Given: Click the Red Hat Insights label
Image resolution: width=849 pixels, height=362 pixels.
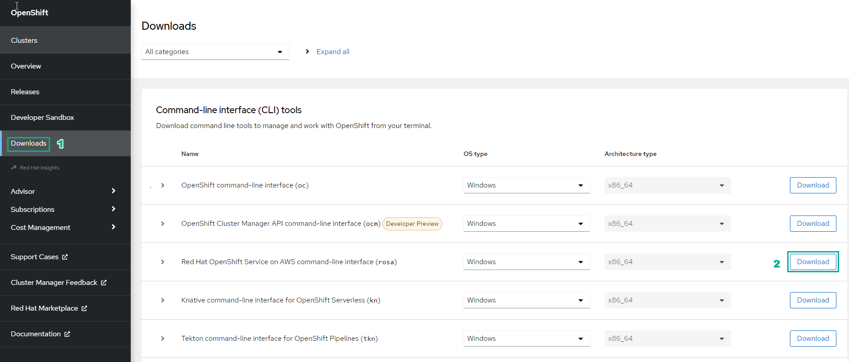Looking at the screenshot, I should point(39,168).
